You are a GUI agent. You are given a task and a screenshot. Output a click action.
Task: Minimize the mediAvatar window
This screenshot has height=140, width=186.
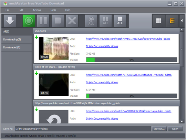click(x=170, y=3)
